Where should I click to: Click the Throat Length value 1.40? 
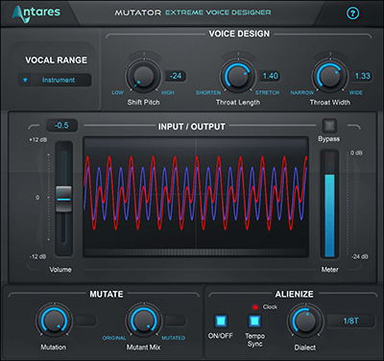pyautogui.click(x=270, y=76)
